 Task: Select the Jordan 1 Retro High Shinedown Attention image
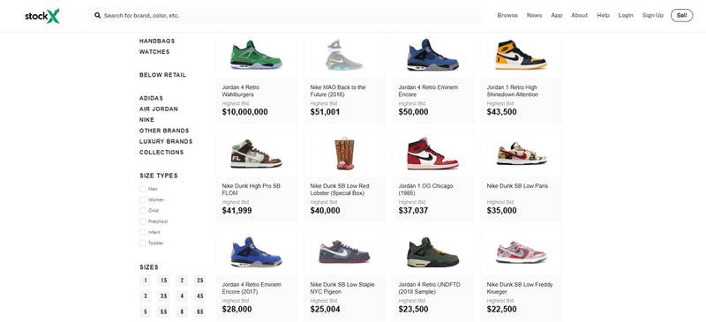[521, 55]
